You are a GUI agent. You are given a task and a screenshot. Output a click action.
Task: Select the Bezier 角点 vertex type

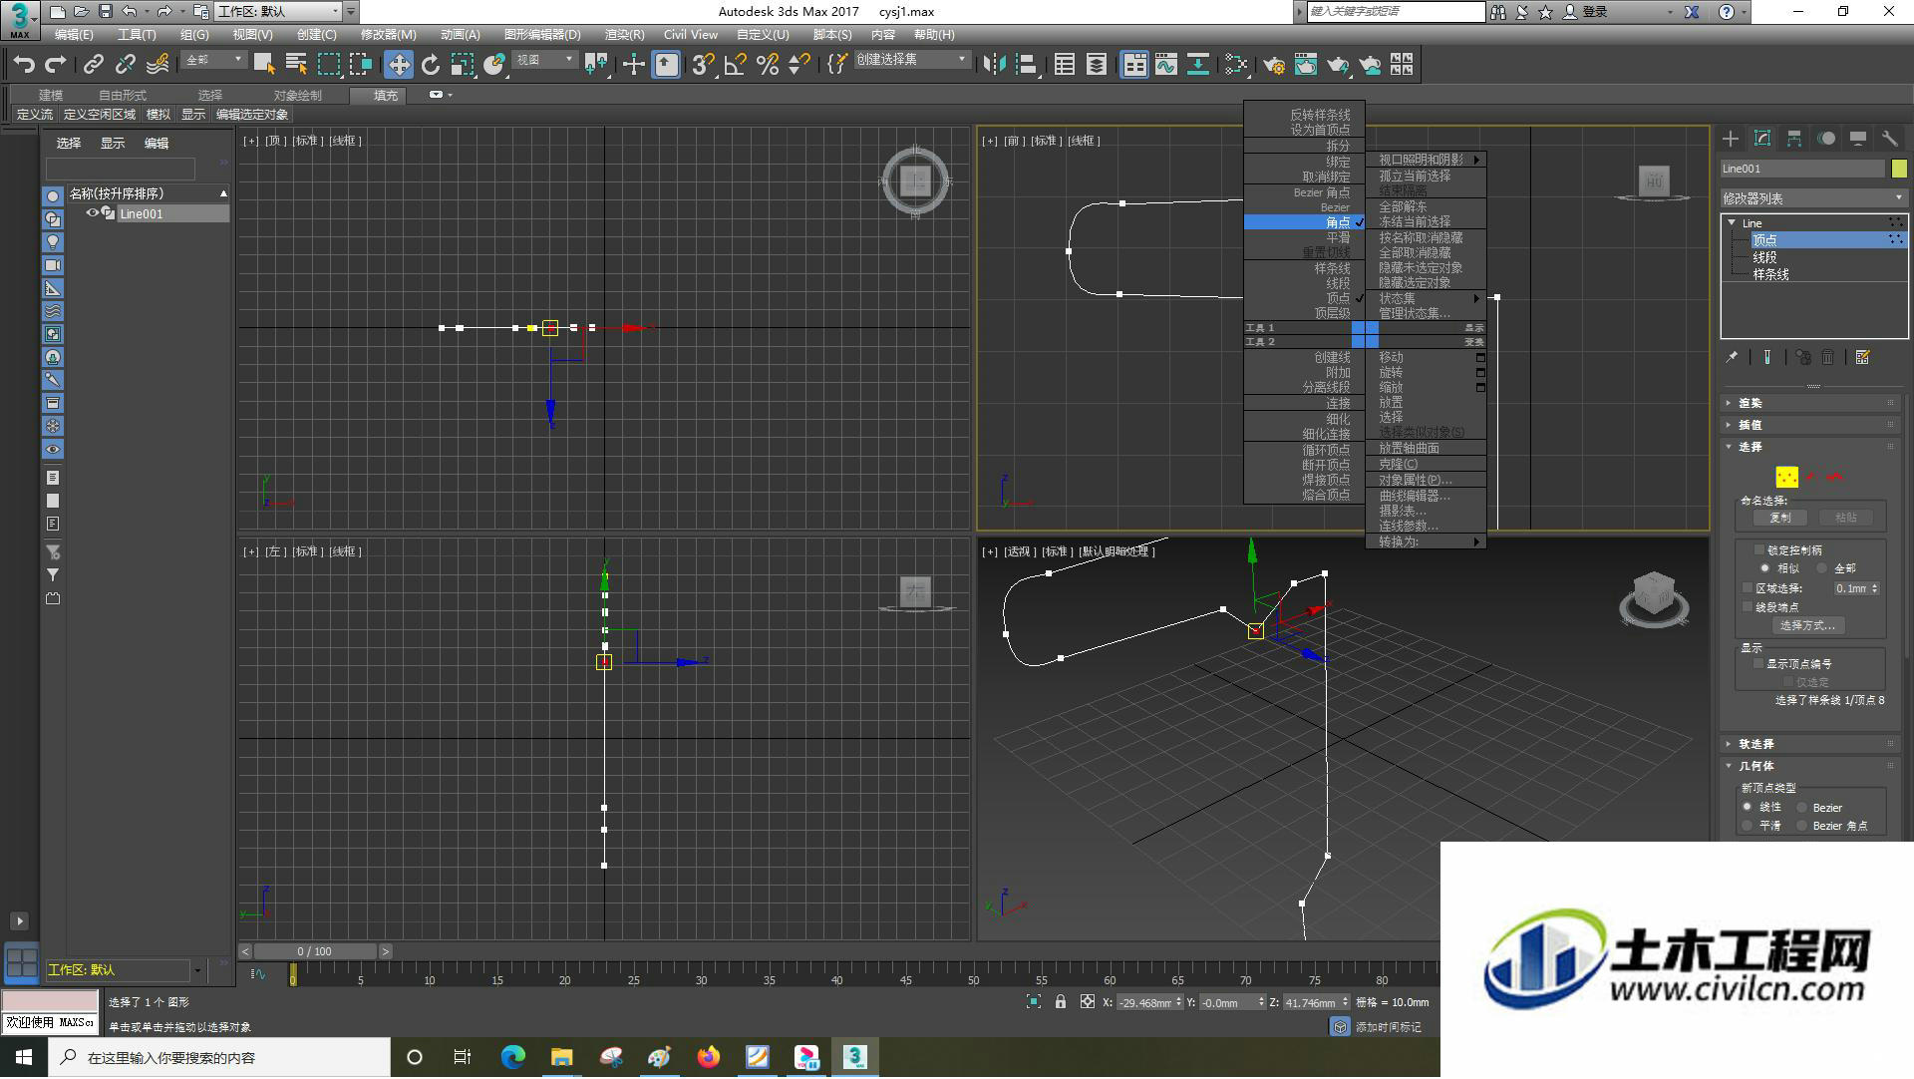(1802, 826)
